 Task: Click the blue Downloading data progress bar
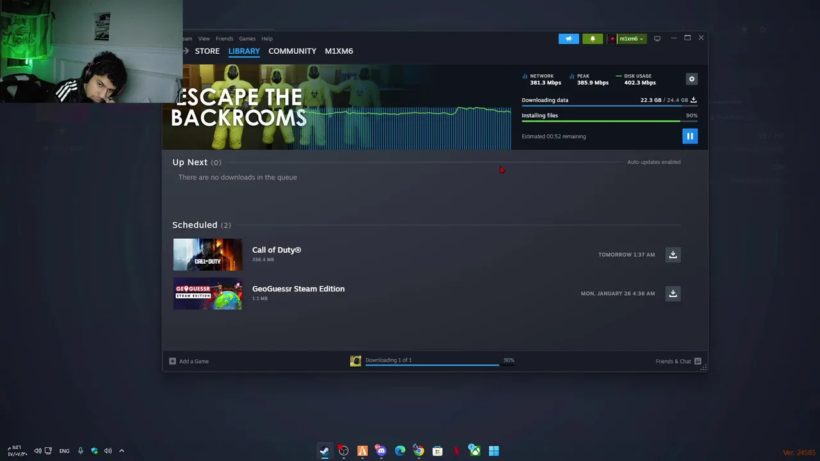coord(609,106)
